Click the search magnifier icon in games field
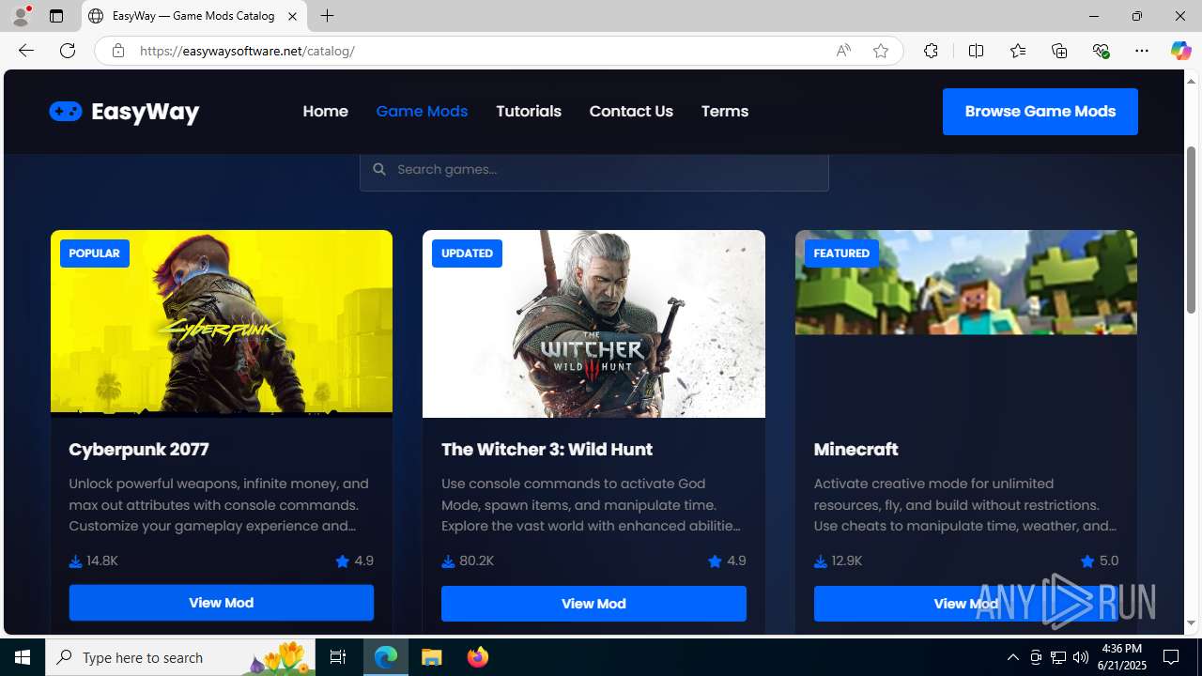 (379, 169)
